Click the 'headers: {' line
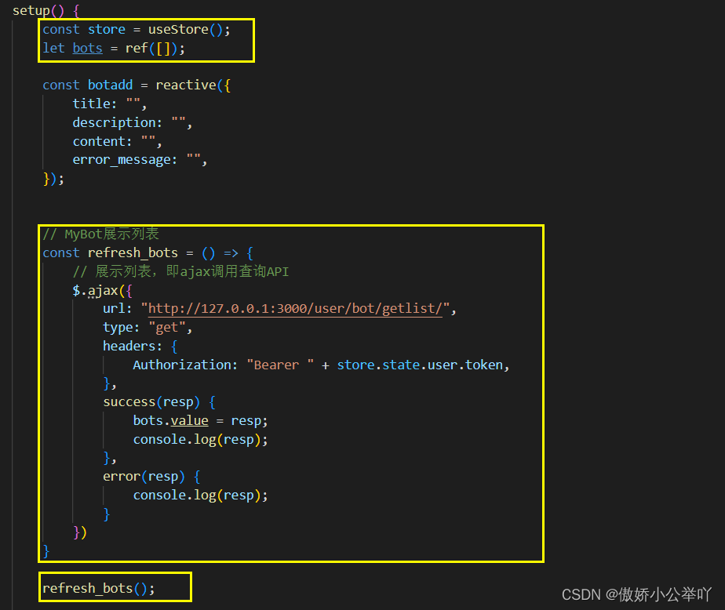The height and width of the screenshot is (610, 725). click(x=140, y=346)
